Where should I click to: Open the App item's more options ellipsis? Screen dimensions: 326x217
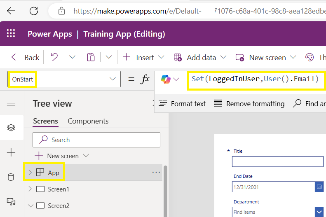click(x=156, y=172)
